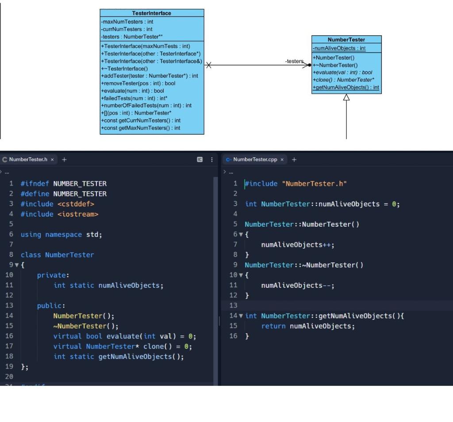This screenshot has width=453, height=422.
Task: Click '+[](pos : int) : NumberTester*' row
Action: pyautogui.click(x=136, y=113)
